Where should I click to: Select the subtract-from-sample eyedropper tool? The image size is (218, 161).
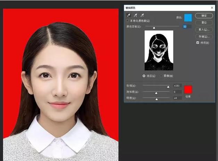(142, 15)
